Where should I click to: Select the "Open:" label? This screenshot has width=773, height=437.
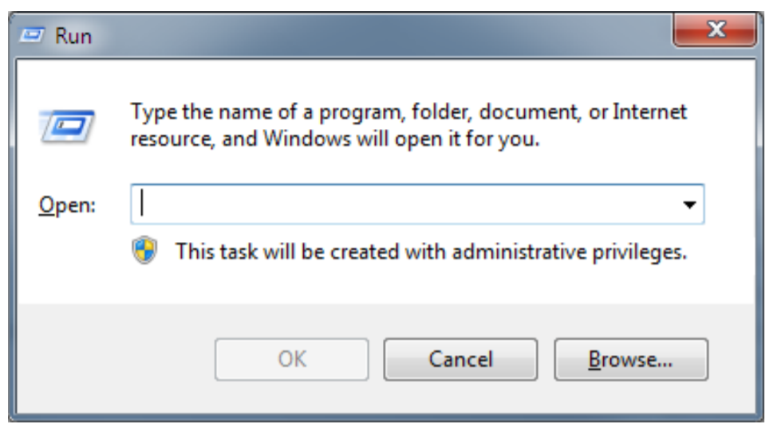pyautogui.click(x=67, y=205)
